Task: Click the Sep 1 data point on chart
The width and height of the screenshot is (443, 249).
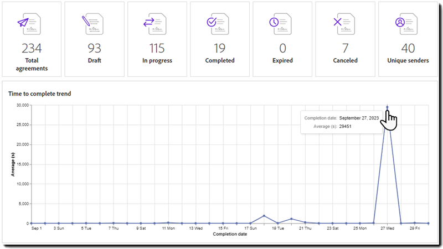Action: [x=31, y=223]
